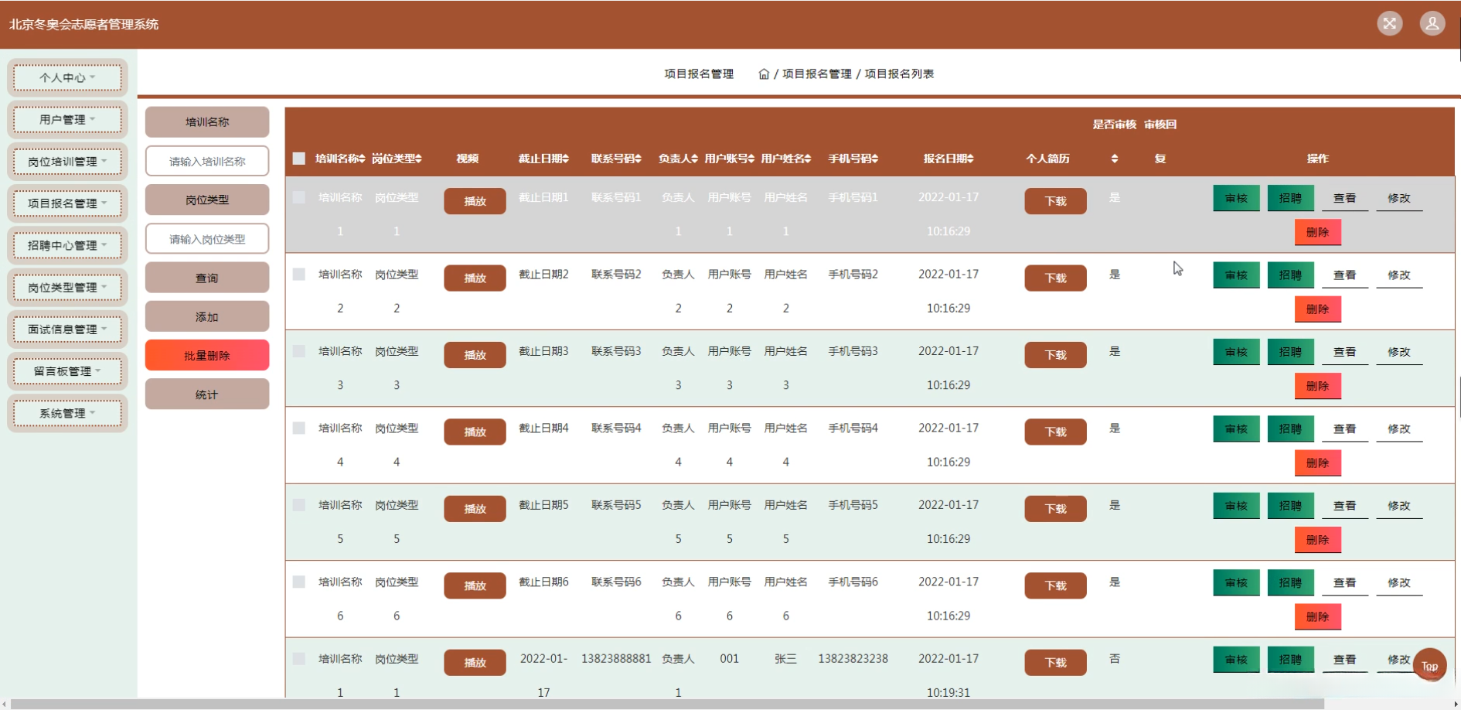Click the 手机号码3 cell
Viewport: 1461px width, 710px height.
[853, 351]
